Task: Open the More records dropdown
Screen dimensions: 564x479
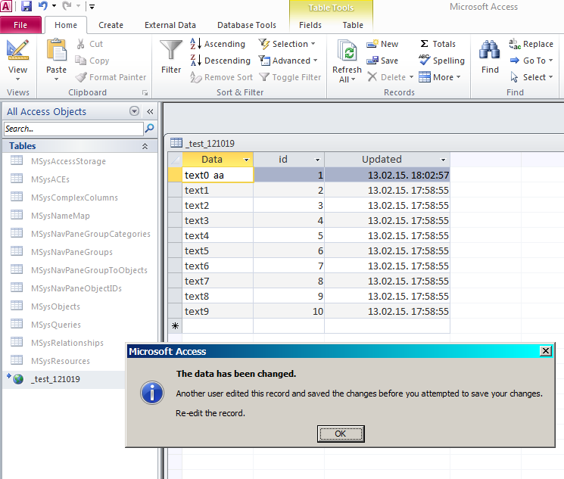Action: coord(458,77)
